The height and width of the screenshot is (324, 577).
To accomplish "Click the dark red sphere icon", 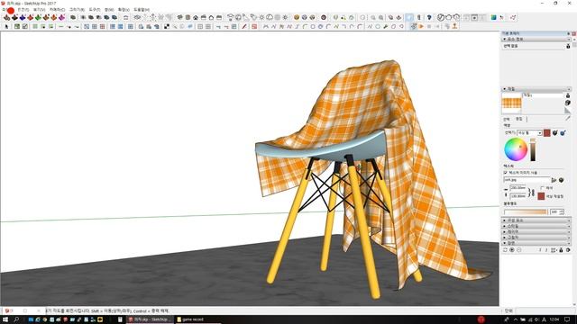I will tap(324, 17).
